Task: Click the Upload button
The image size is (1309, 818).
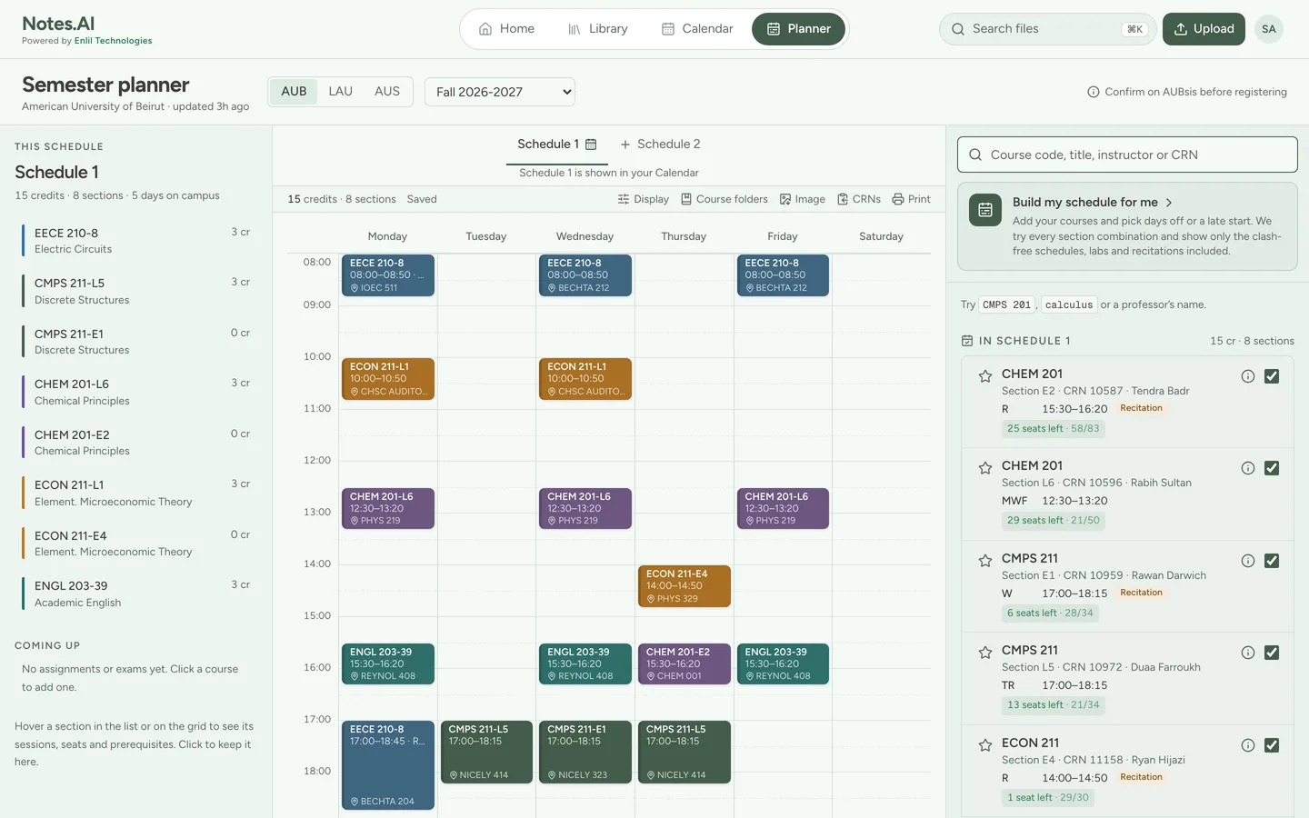Action: click(x=1204, y=29)
